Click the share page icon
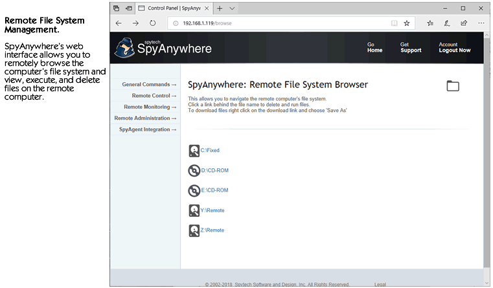The height and width of the screenshot is (288, 493). click(x=464, y=23)
